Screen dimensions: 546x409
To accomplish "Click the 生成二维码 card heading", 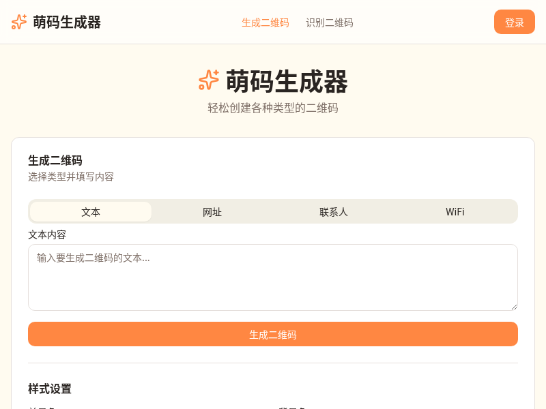I will point(55,160).
